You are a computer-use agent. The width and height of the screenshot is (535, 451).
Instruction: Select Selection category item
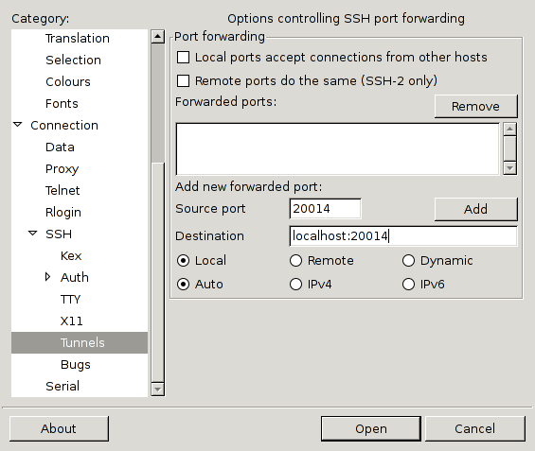coord(73,60)
